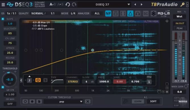
Task: Toggle the NP button
Action: pos(108,14)
